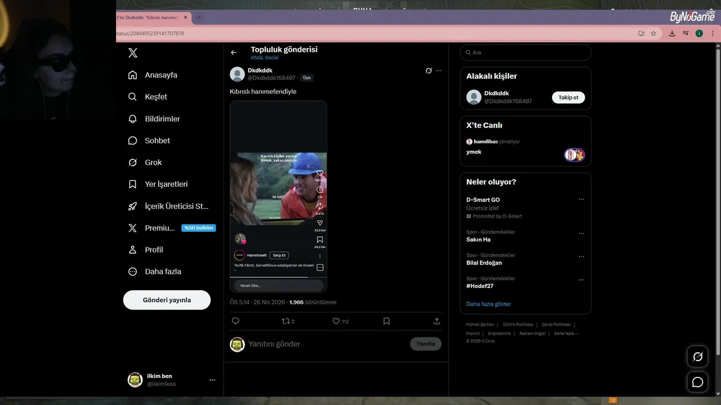Click the 1.966 Görüntüleme view count
Viewport: 721px width, 405px height.
click(313, 302)
